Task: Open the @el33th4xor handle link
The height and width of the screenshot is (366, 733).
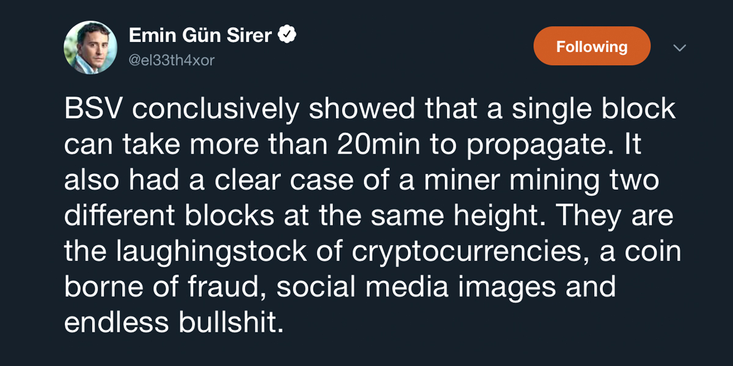Action: pos(172,60)
